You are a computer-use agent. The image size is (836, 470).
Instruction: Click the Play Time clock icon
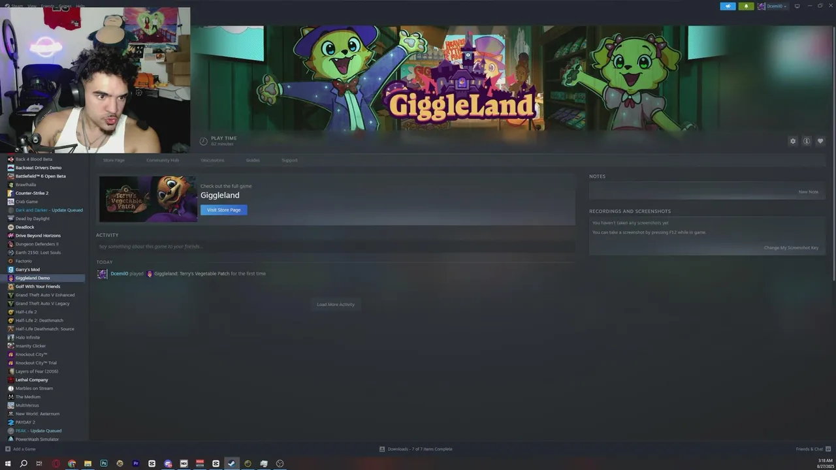coord(203,141)
